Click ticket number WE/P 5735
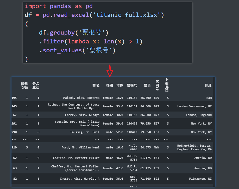The height and width of the screenshot is (189, 239). click(134, 179)
